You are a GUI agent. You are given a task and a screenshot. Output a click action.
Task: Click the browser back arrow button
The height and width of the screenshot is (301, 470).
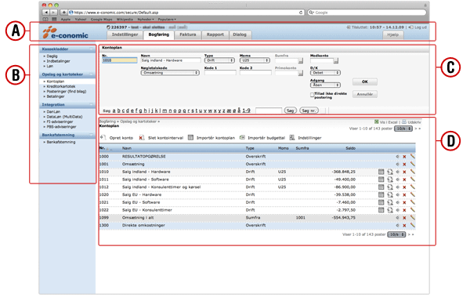(45, 13)
